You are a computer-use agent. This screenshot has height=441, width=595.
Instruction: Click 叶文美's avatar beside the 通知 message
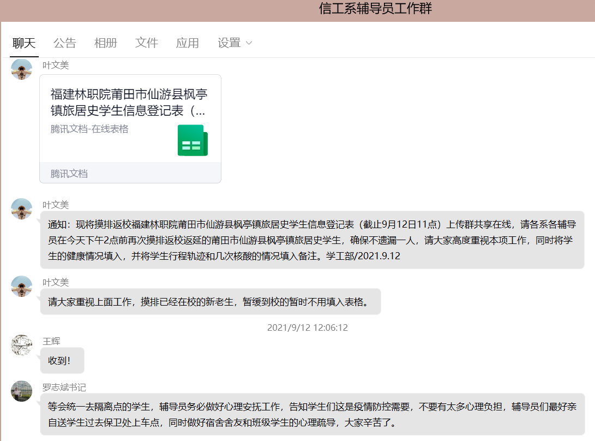pos(22,209)
